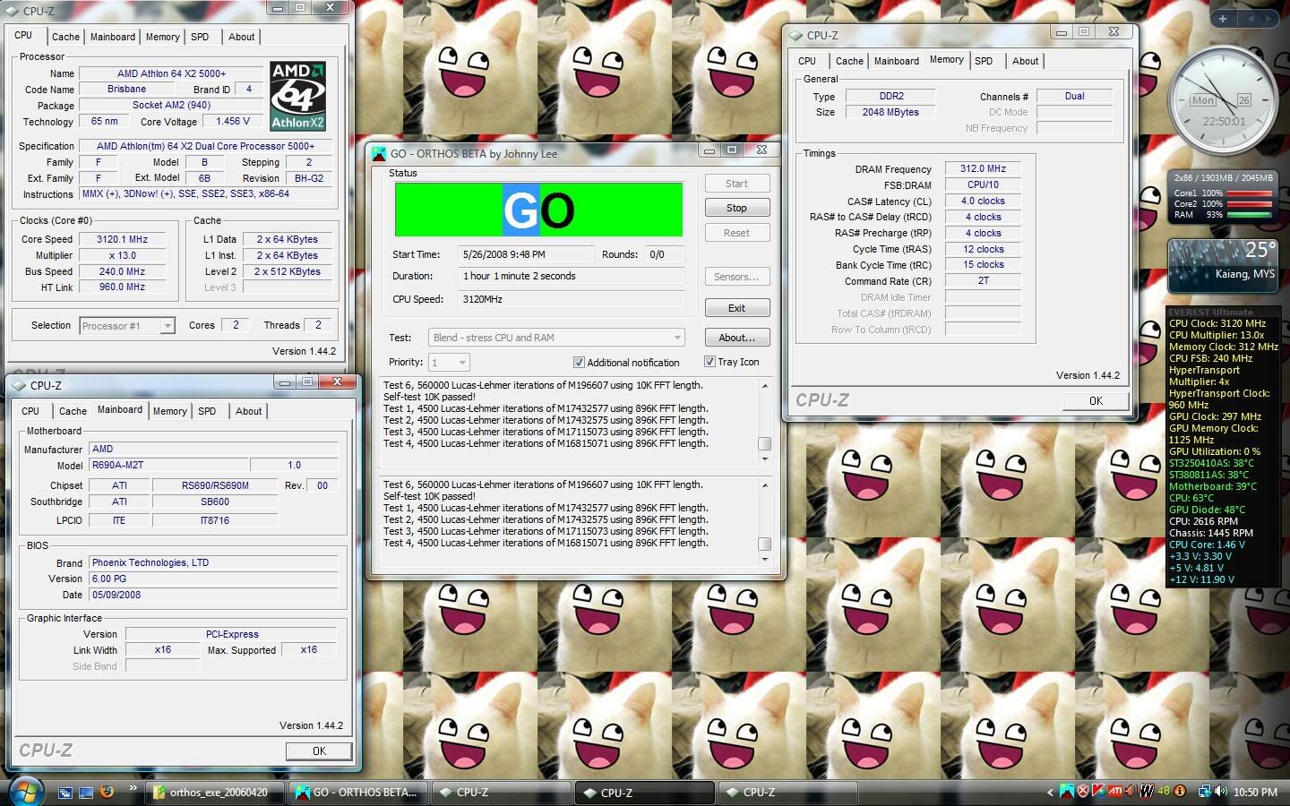Click the upper Orthos log scrollbar thumb

pos(764,443)
